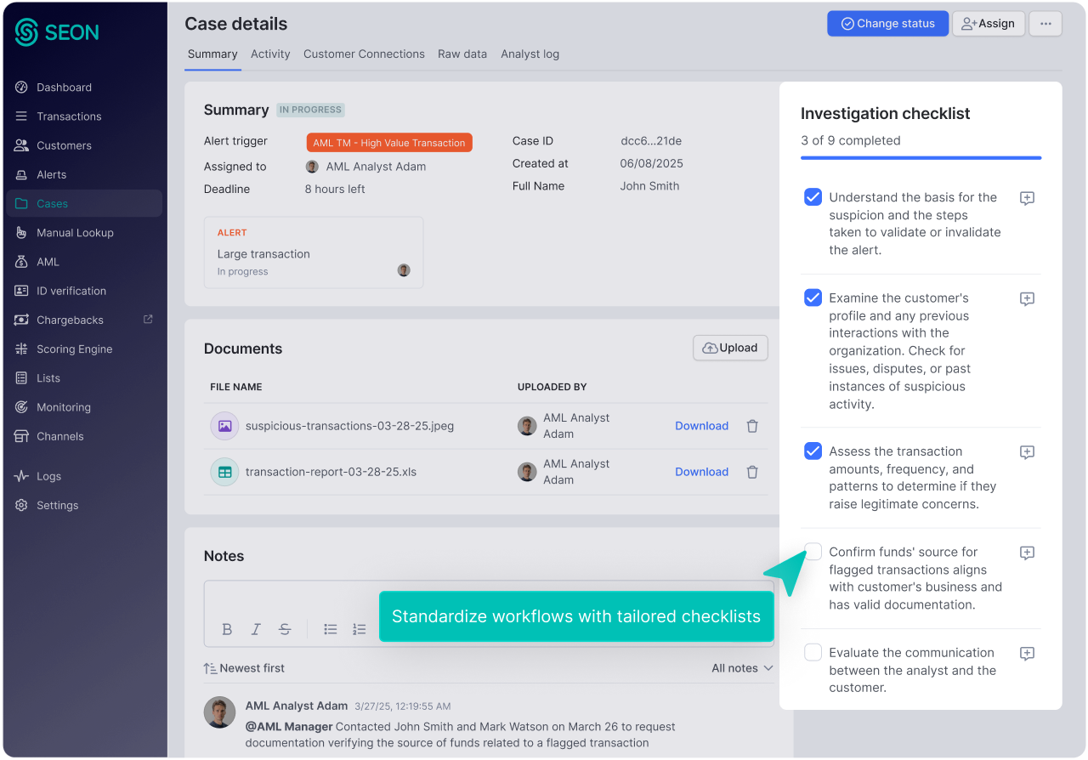Click the checklist completion progress bar
1088x760 pixels.
[921, 158]
